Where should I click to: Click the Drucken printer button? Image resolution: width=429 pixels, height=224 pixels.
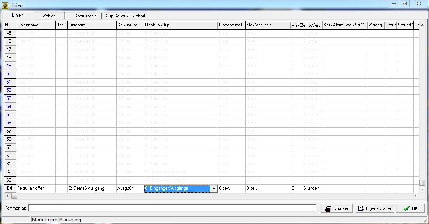(x=337, y=208)
